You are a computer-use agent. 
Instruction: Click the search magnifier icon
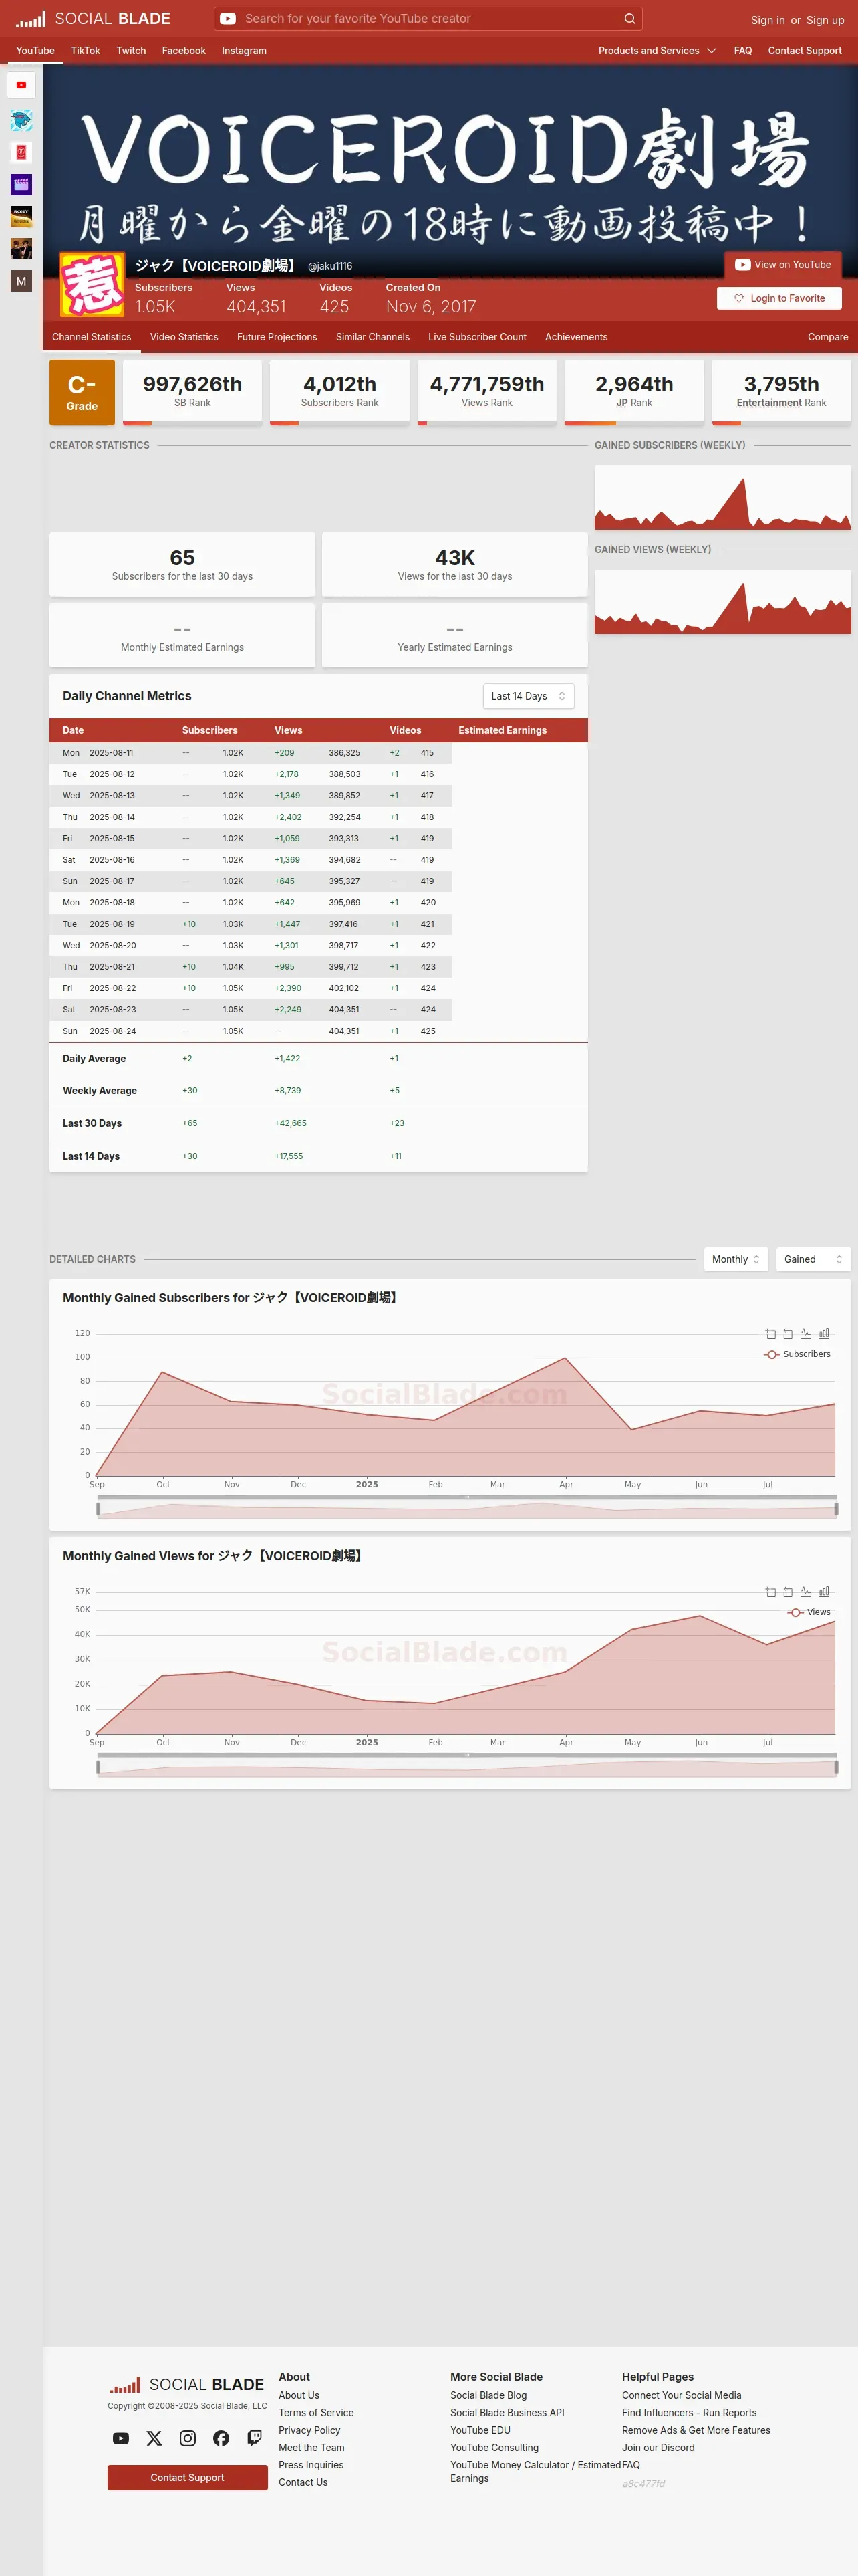pos(629,19)
